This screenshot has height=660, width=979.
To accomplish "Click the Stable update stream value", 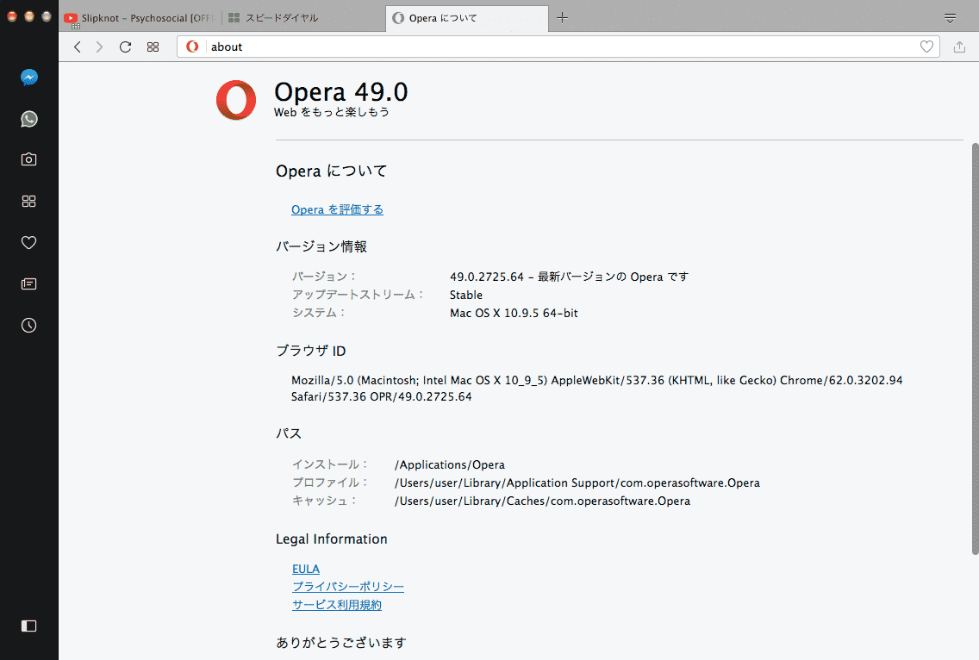I will [x=466, y=295].
